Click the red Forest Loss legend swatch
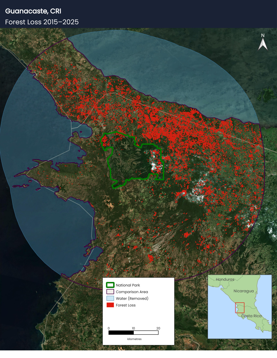This screenshot has width=277, height=358. (110, 305)
